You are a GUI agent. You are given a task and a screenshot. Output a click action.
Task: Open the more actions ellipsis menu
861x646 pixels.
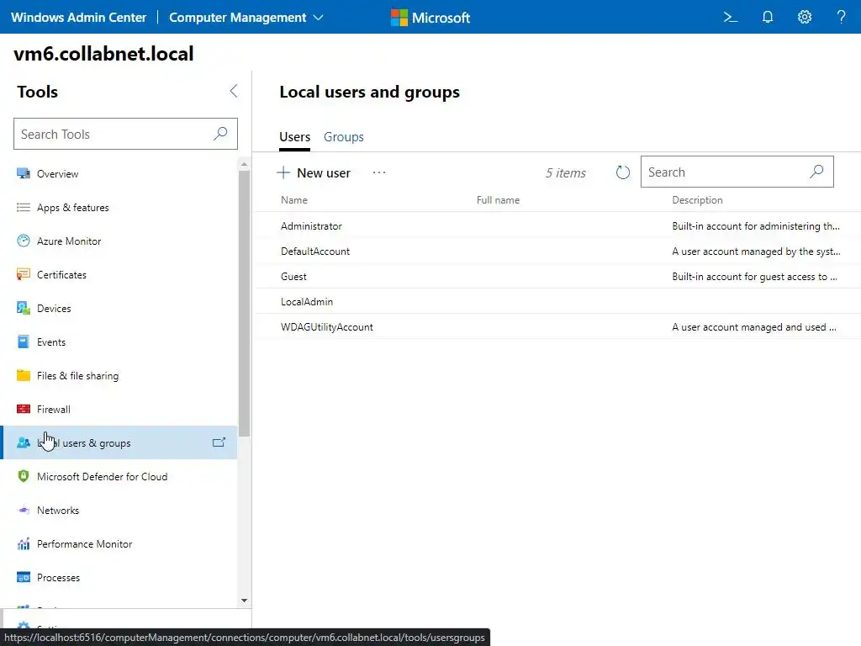pyautogui.click(x=379, y=172)
